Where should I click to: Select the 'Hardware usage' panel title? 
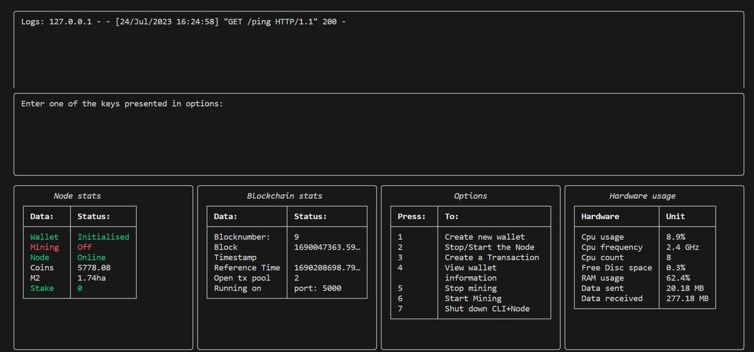643,196
